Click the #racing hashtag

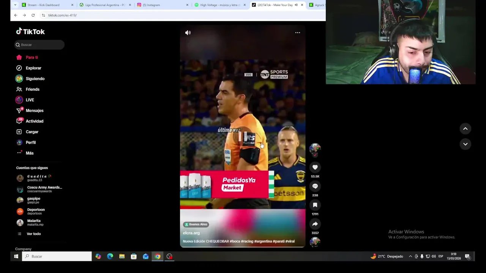247,242
